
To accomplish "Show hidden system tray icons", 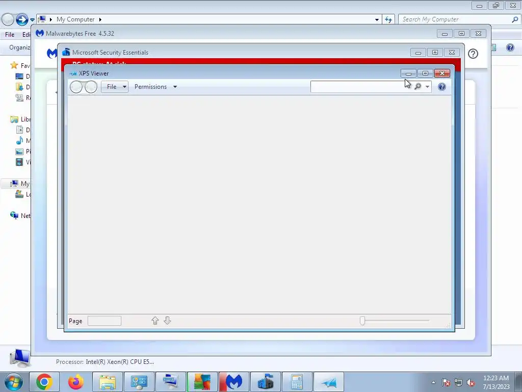I will click(433, 382).
